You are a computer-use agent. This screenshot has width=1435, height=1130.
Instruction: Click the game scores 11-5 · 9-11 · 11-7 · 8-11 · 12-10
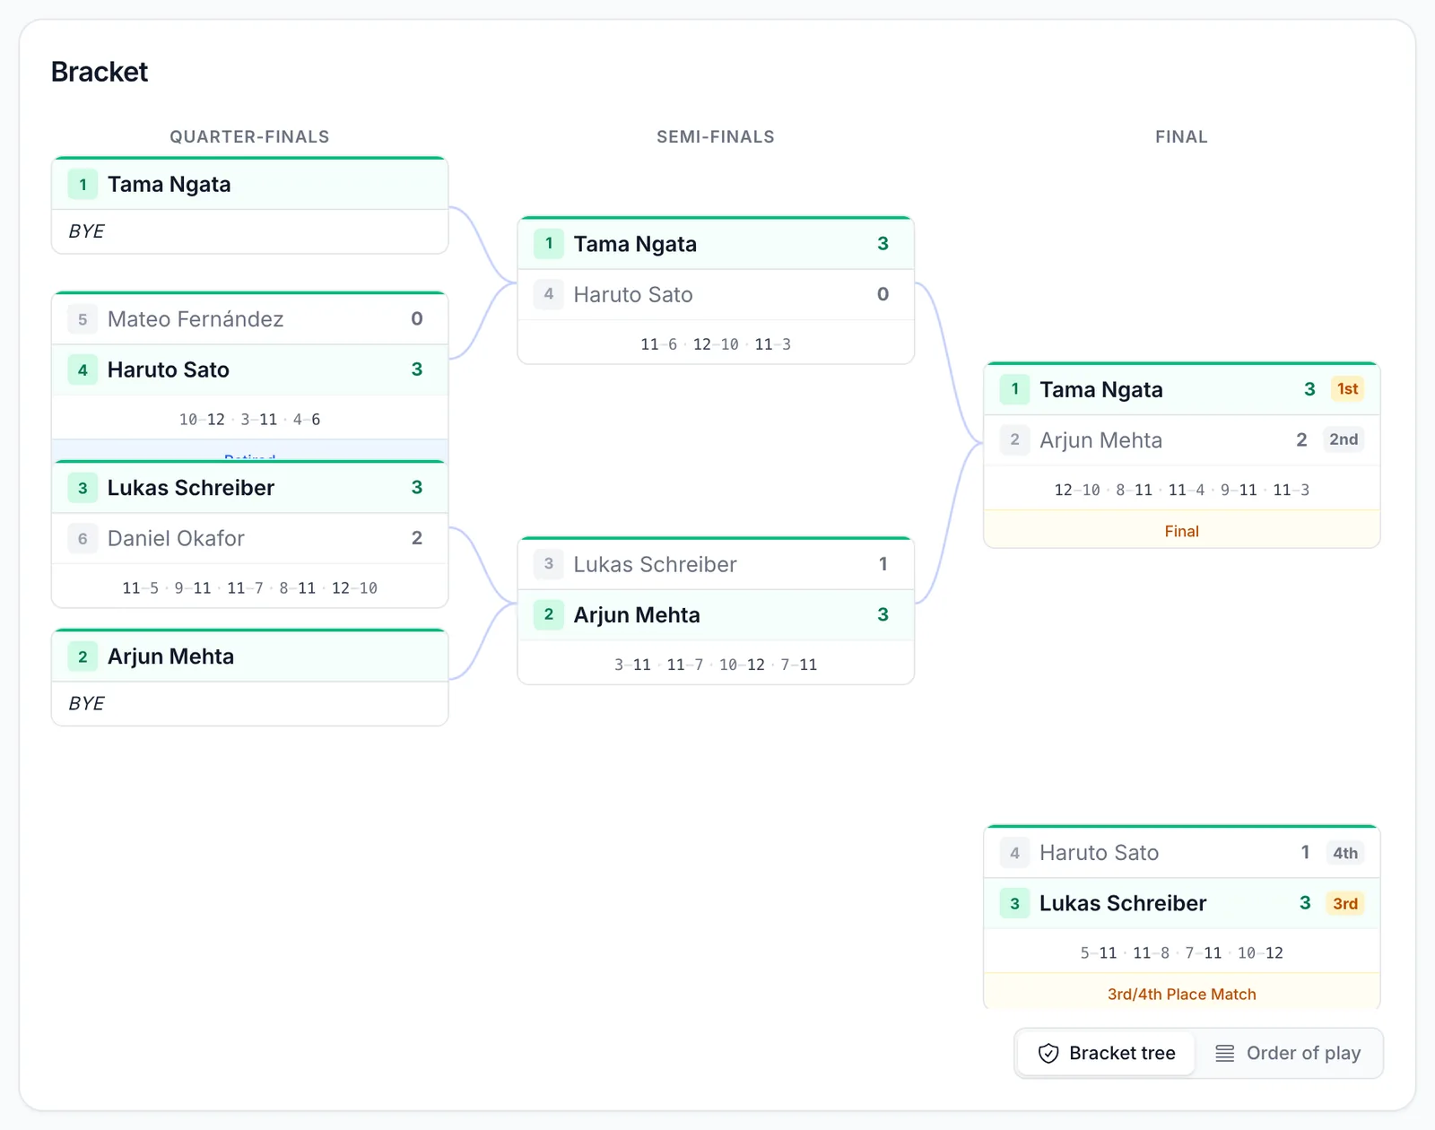tap(250, 587)
